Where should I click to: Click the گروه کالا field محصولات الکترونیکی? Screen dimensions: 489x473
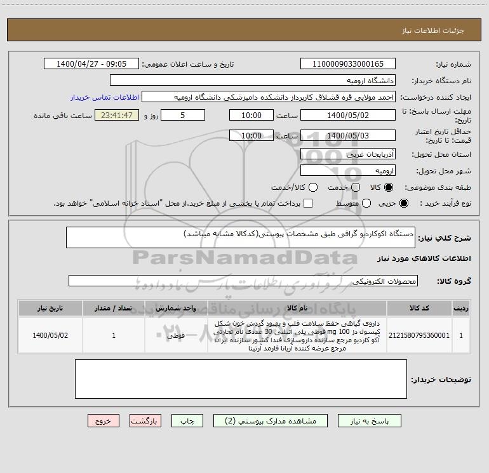(243, 281)
